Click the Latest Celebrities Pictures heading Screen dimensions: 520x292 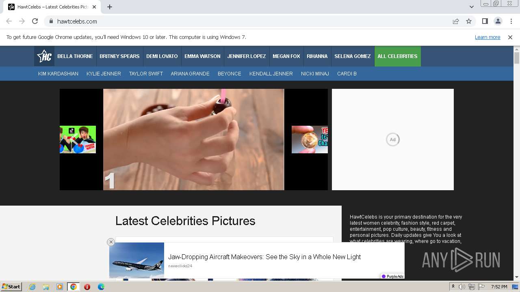tap(185, 221)
